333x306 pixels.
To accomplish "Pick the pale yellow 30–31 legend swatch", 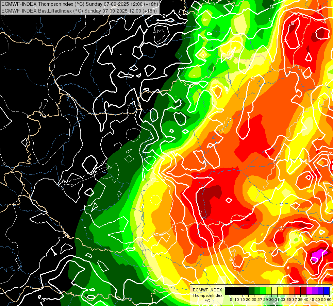I will coord(274,291).
